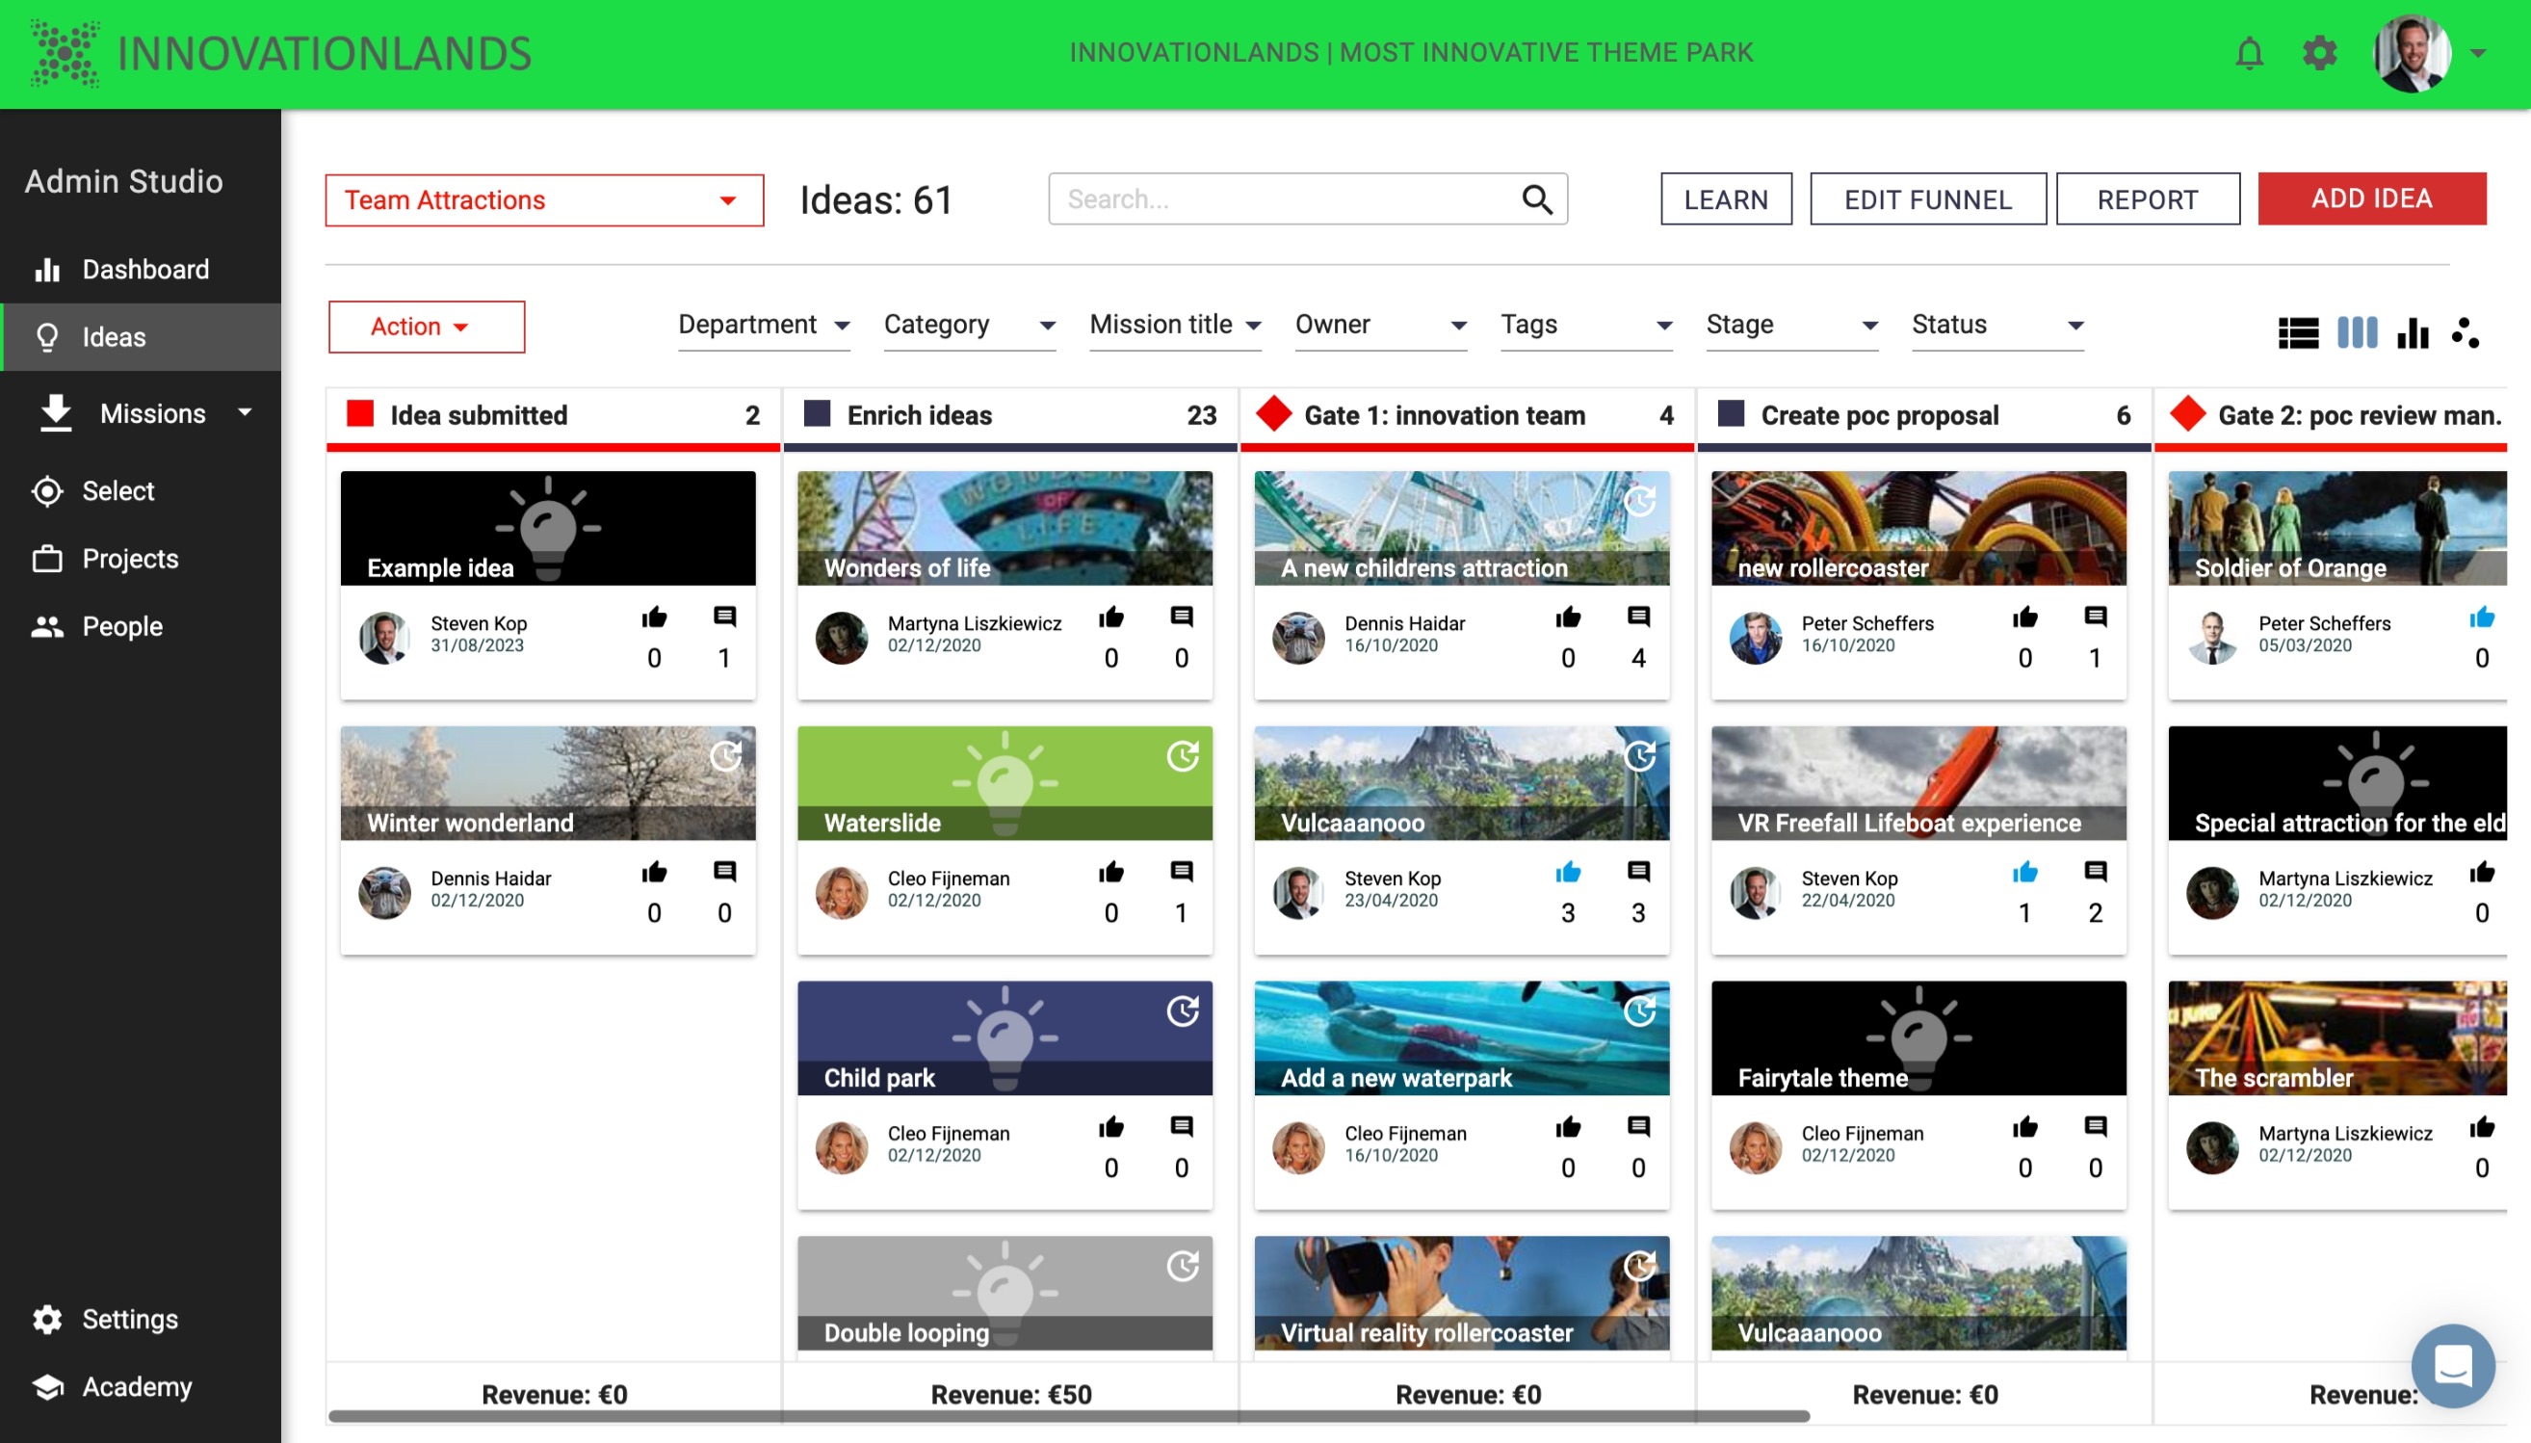Screen dimensions: 2531x1443
Task: Open the People section in sidebar
Action: point(122,625)
